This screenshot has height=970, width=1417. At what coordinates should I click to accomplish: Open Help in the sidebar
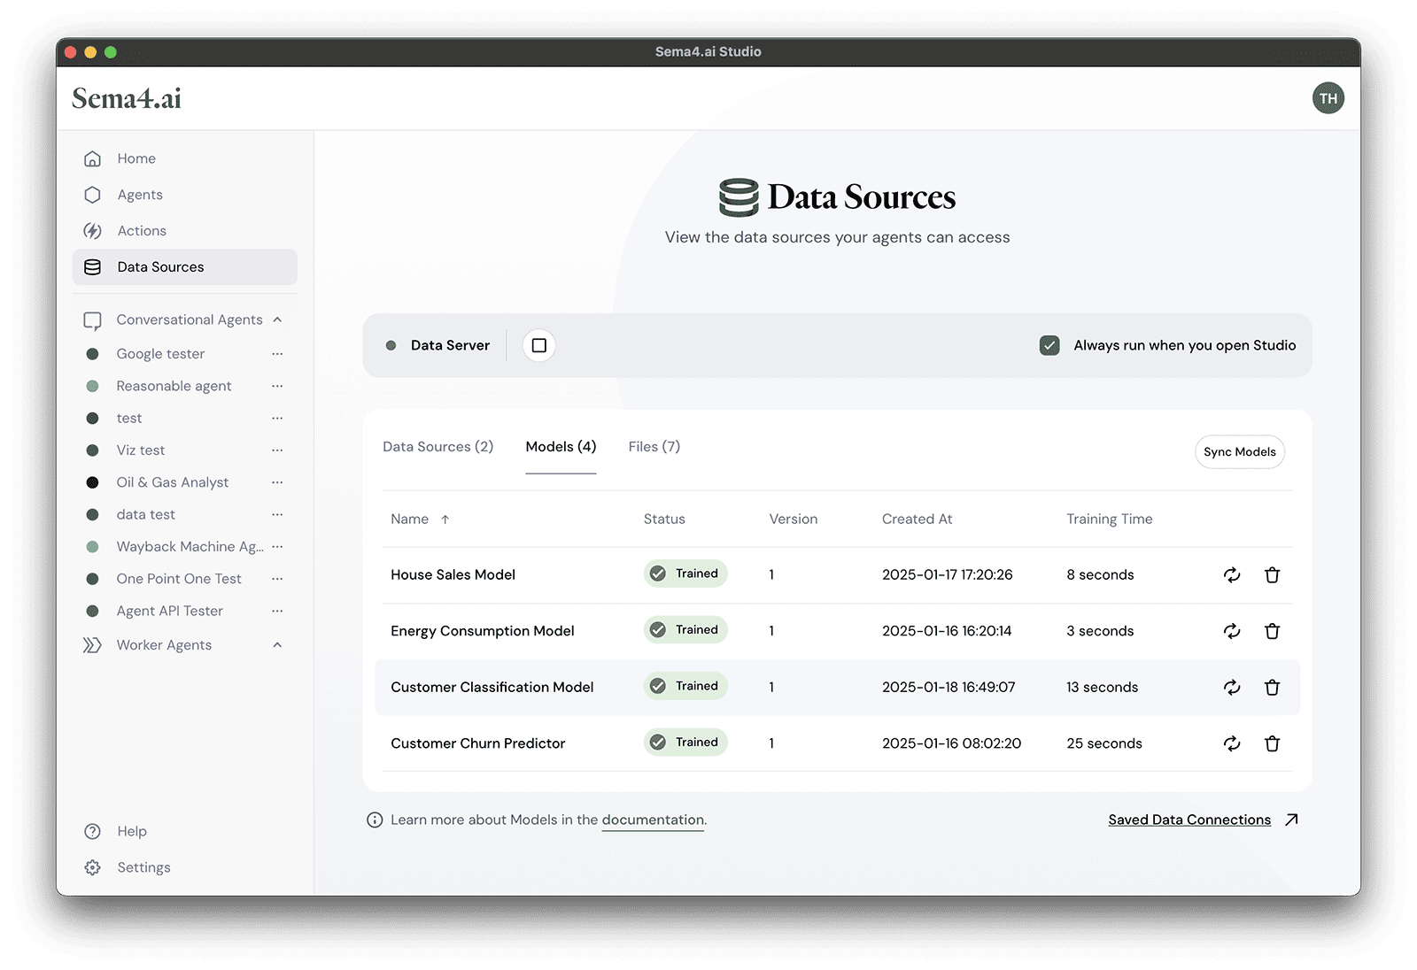pyautogui.click(x=184, y=831)
